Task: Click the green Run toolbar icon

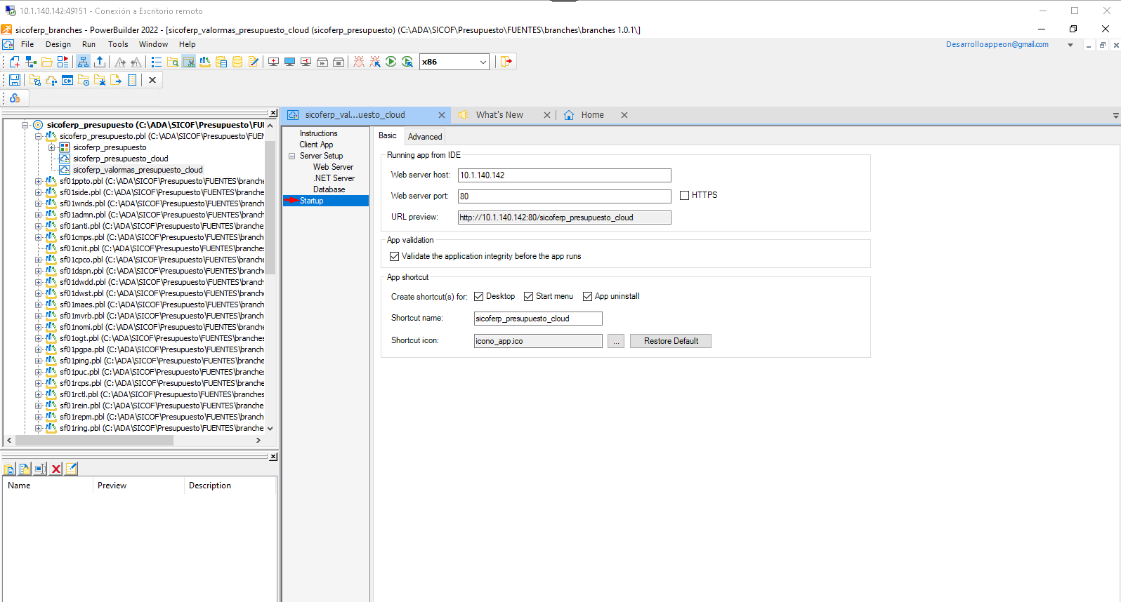Action: [x=391, y=62]
